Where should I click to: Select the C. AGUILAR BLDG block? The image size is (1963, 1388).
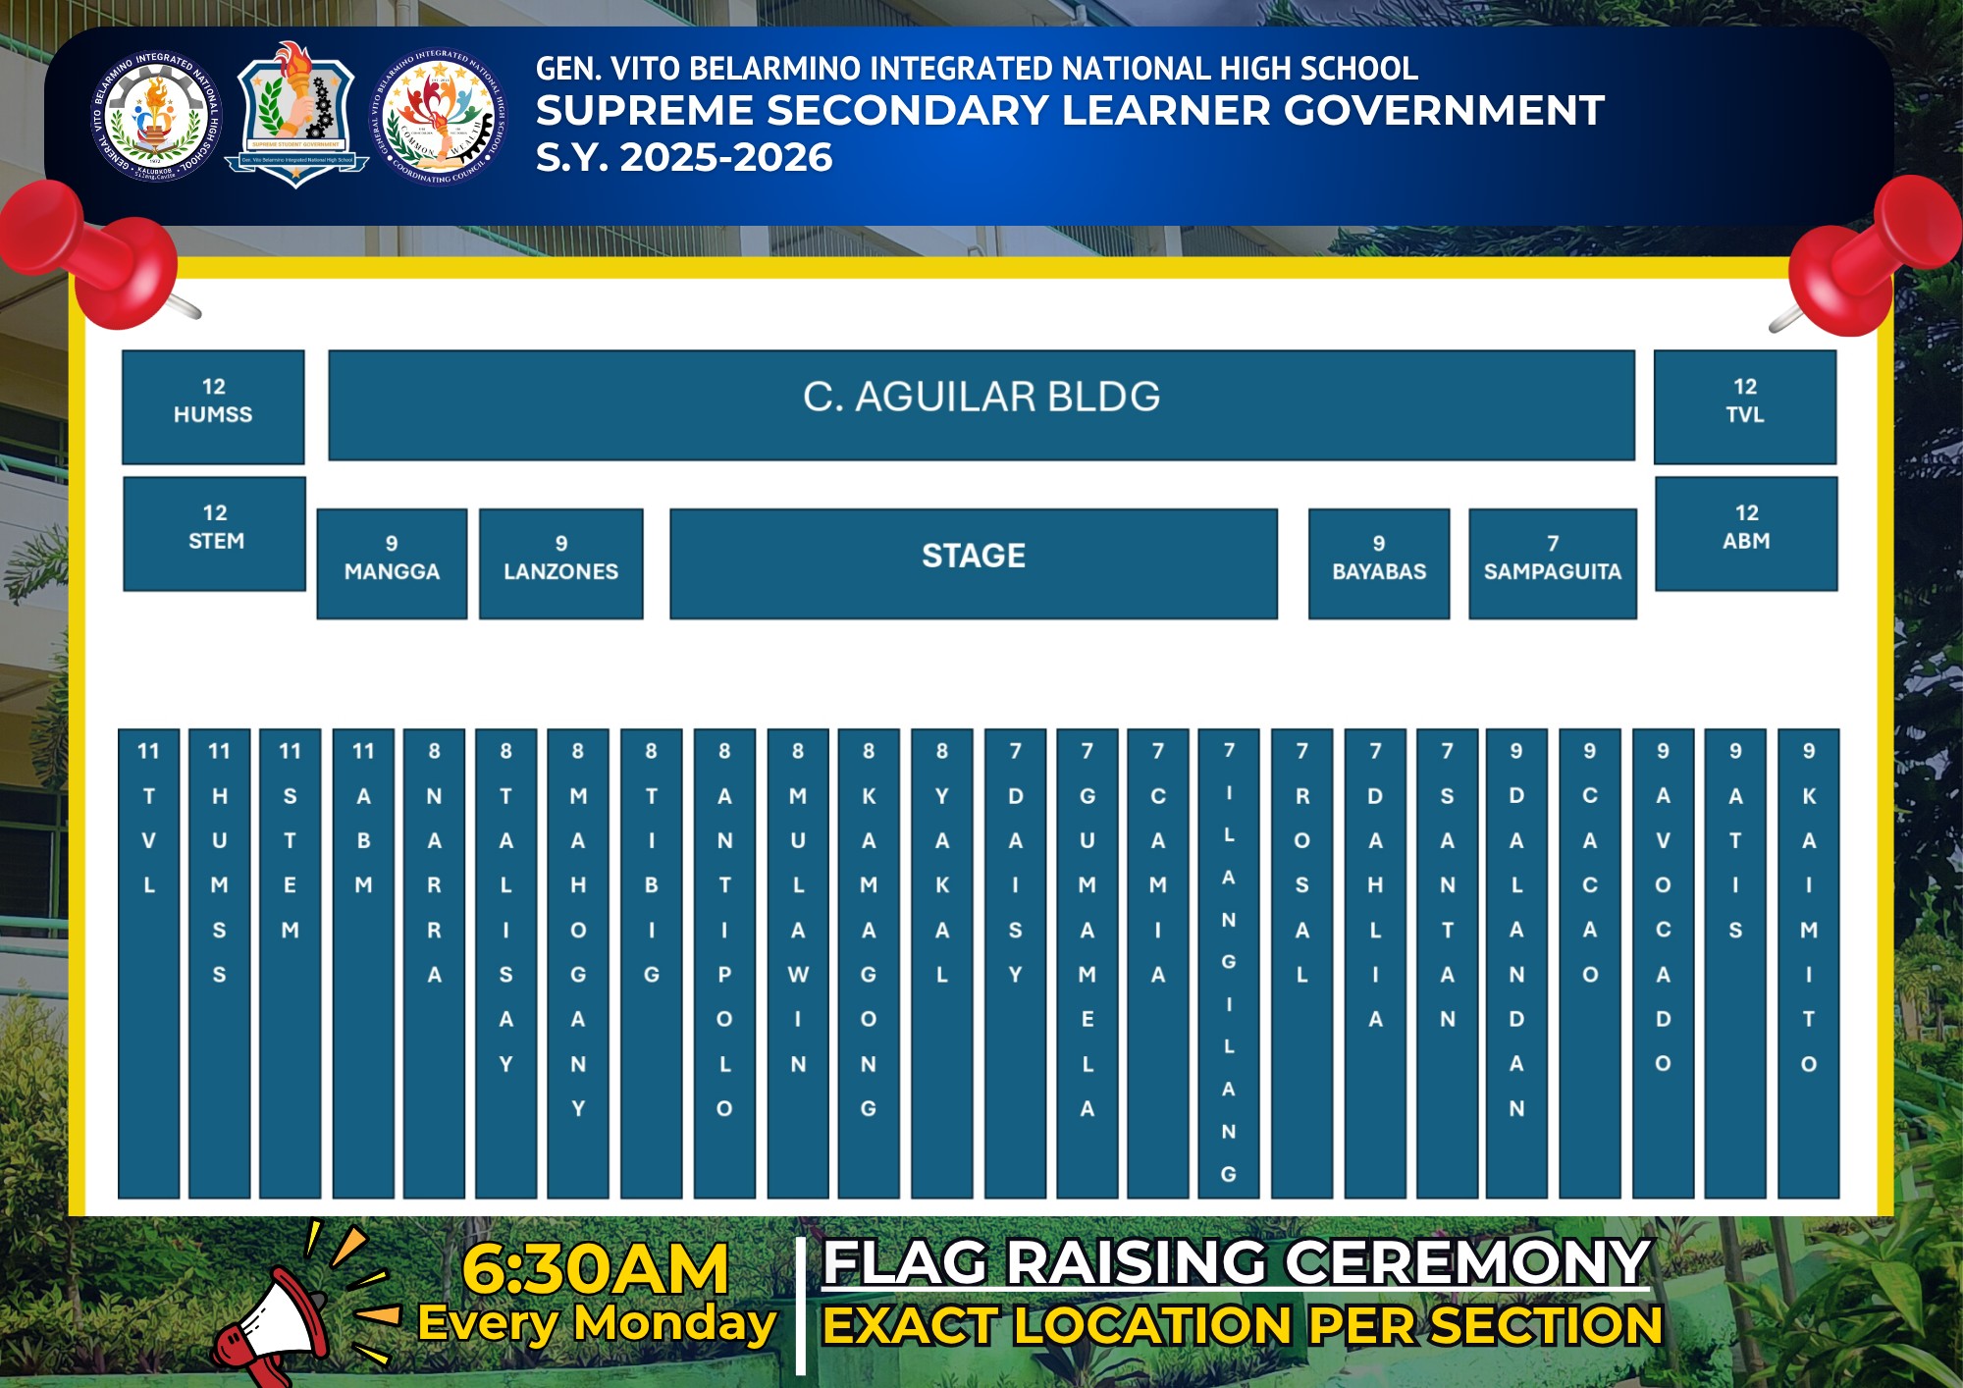(x=981, y=404)
